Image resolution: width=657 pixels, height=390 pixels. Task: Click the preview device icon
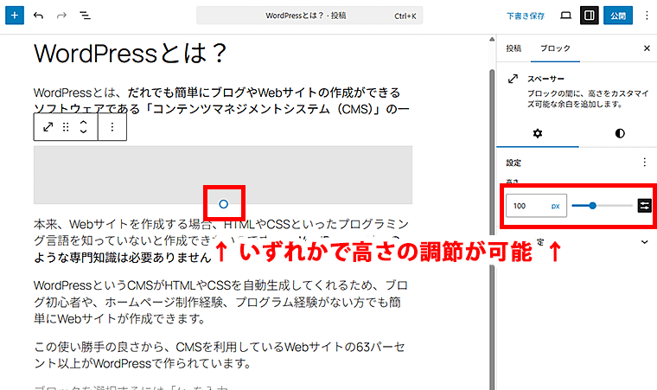(x=565, y=16)
